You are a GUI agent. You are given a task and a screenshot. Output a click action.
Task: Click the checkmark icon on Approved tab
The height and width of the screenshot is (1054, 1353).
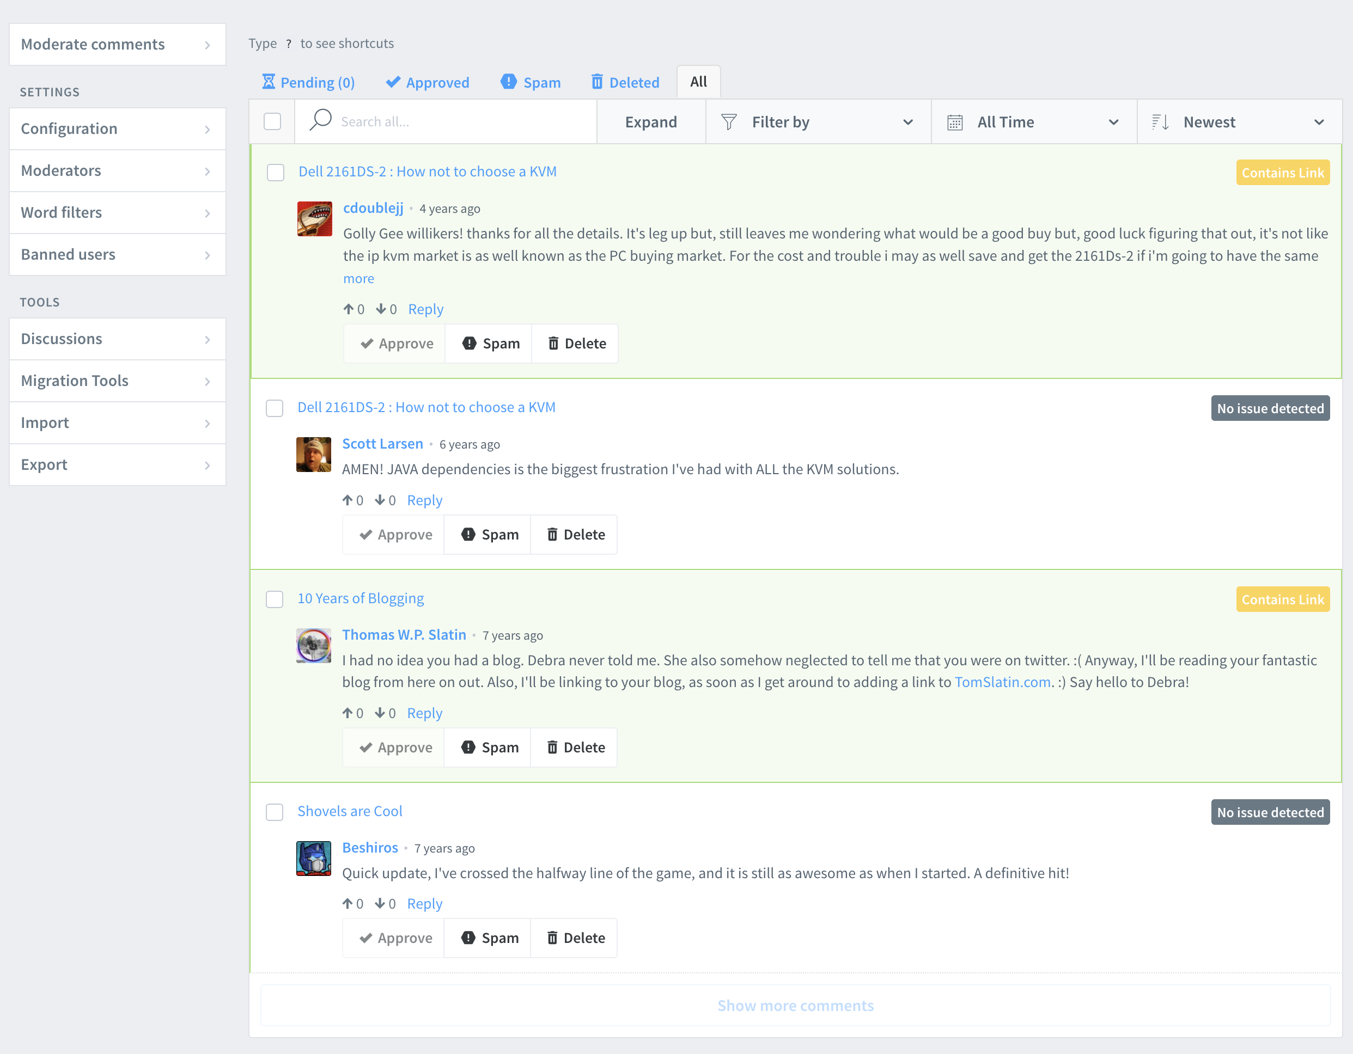(x=393, y=82)
